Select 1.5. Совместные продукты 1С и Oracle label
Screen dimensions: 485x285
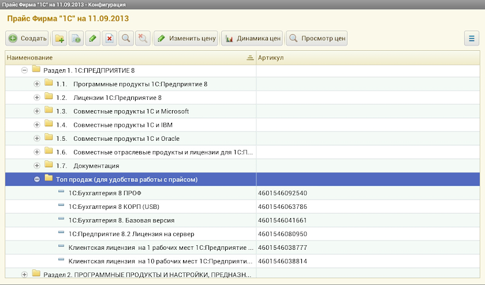118,139
